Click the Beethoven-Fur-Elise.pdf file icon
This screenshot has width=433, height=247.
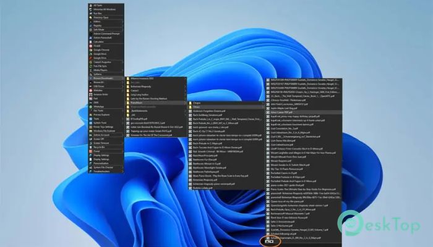(191, 159)
